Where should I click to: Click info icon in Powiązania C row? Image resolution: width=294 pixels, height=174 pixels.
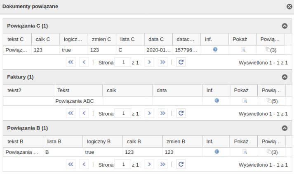click(215, 50)
